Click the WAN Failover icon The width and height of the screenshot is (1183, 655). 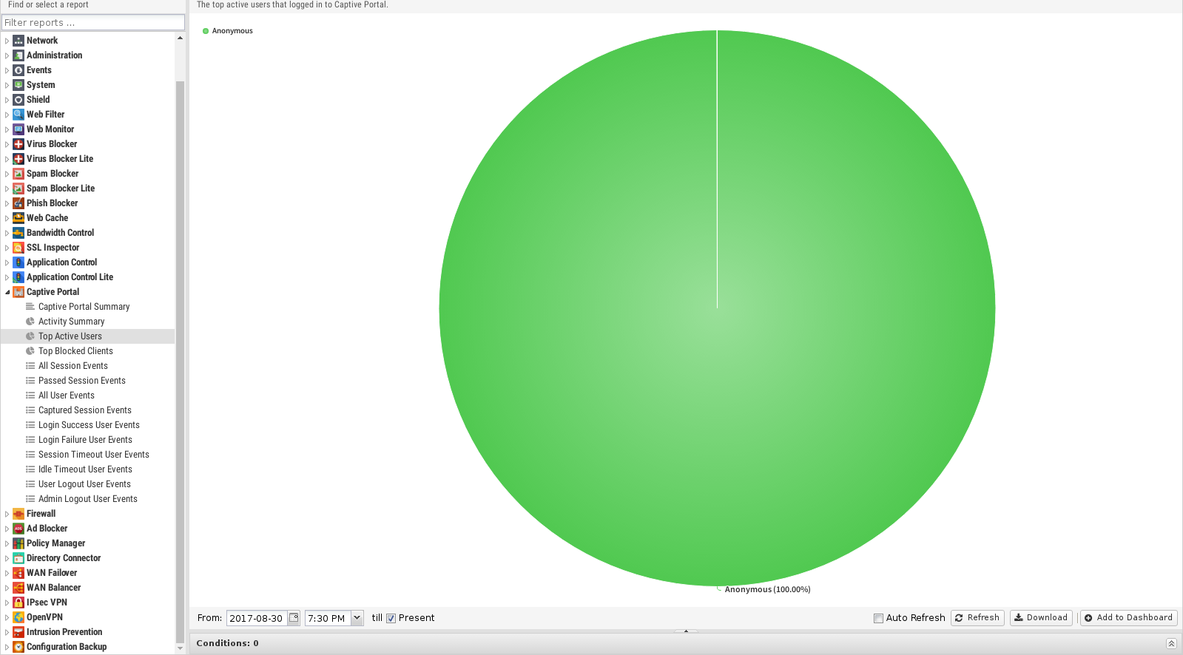pos(18,573)
